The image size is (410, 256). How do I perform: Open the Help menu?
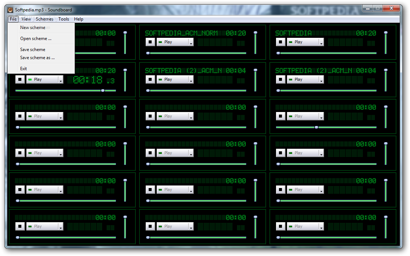point(79,19)
